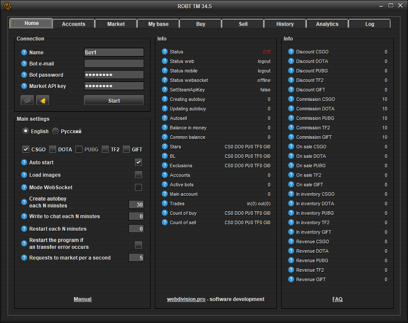Click help icon next to Market API key
Viewport: 408px width, 323px height.
coord(24,86)
